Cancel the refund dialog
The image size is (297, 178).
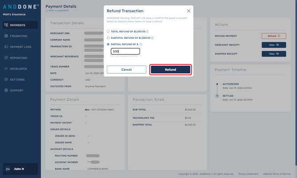[126, 70]
